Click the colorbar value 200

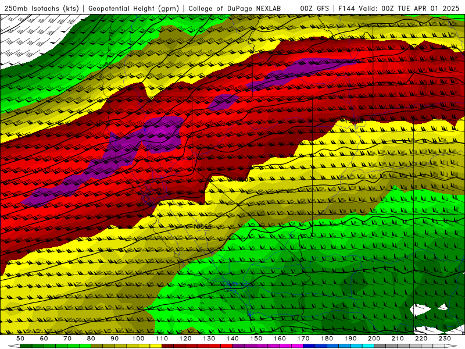coord(374,339)
